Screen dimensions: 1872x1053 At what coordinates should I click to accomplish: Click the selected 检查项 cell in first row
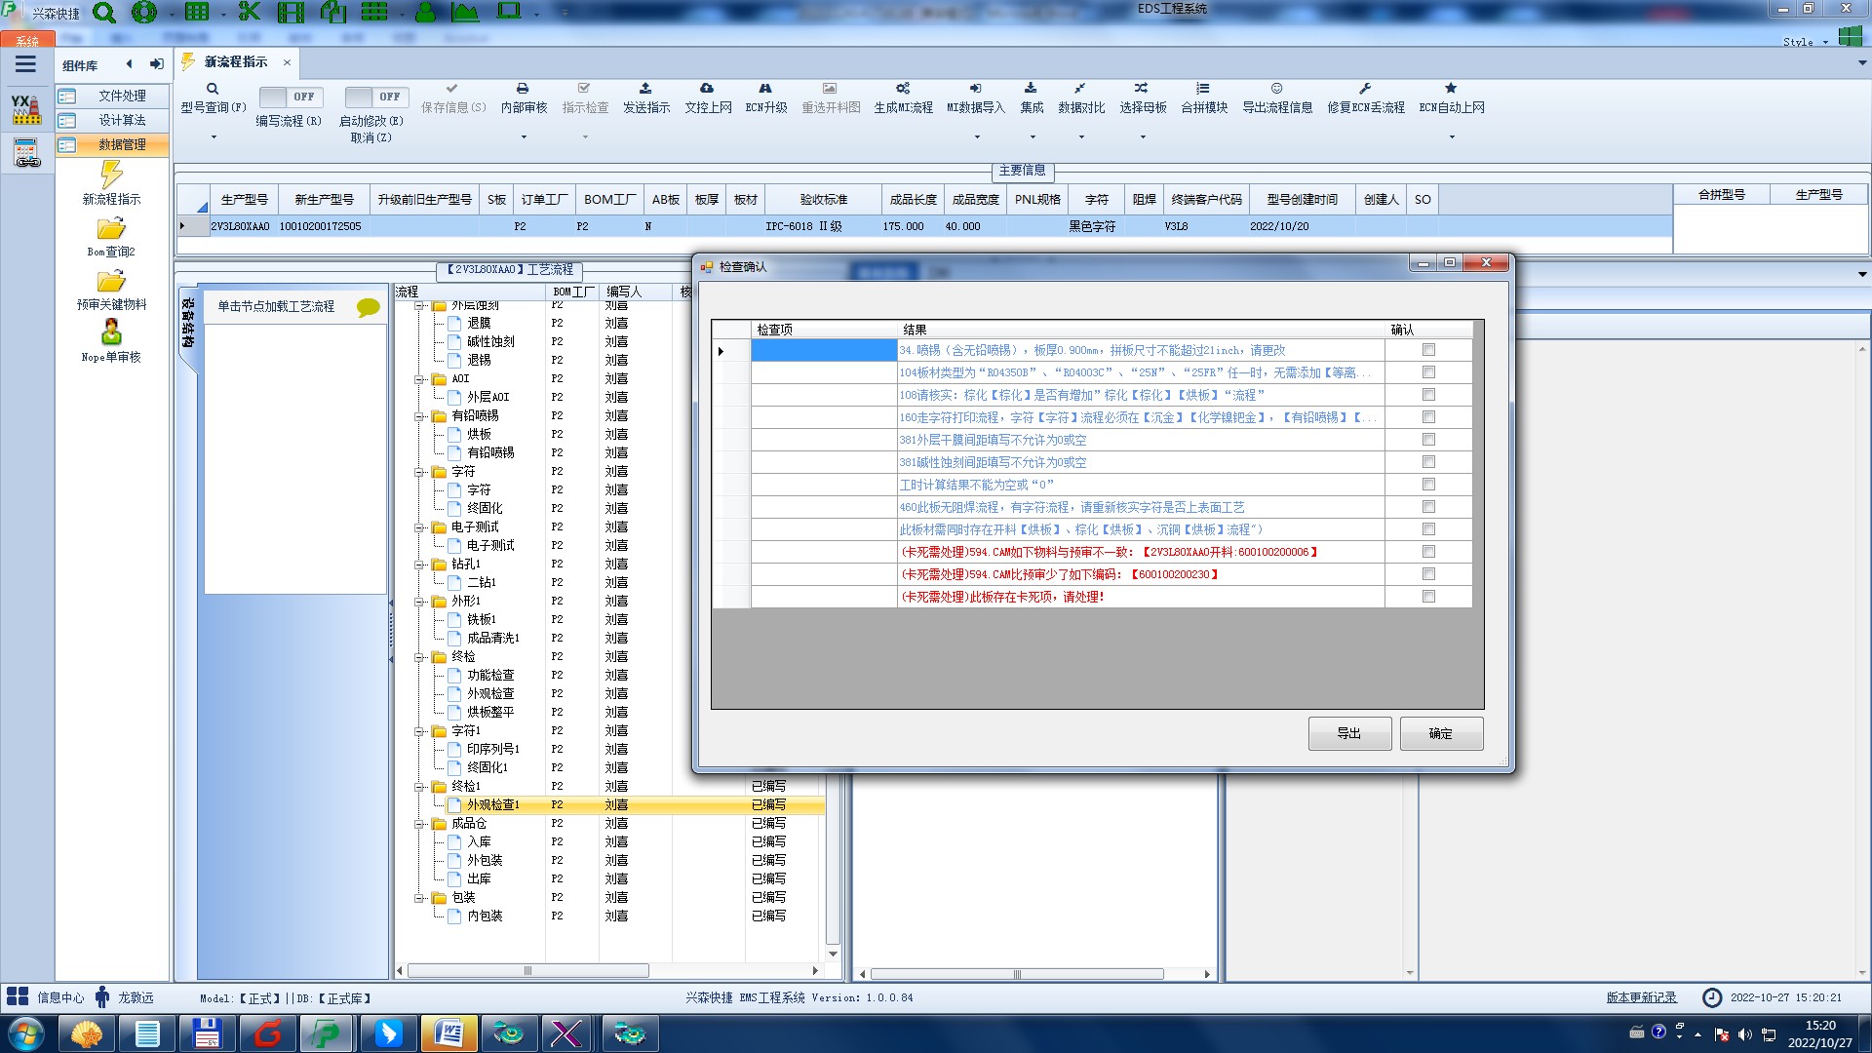(x=824, y=350)
